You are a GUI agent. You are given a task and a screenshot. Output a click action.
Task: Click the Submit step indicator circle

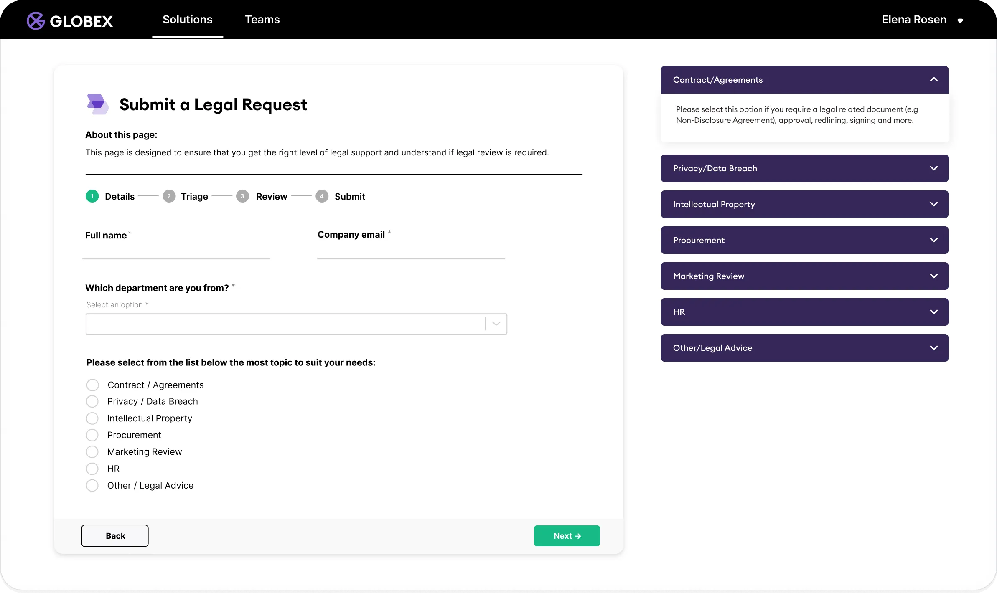coord(322,196)
